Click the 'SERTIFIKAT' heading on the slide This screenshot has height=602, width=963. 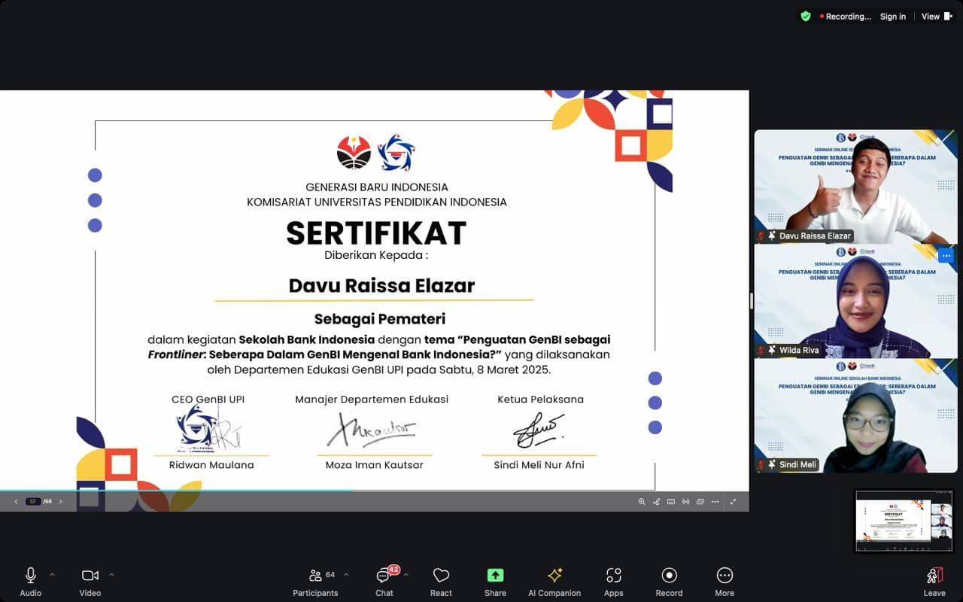pos(376,233)
